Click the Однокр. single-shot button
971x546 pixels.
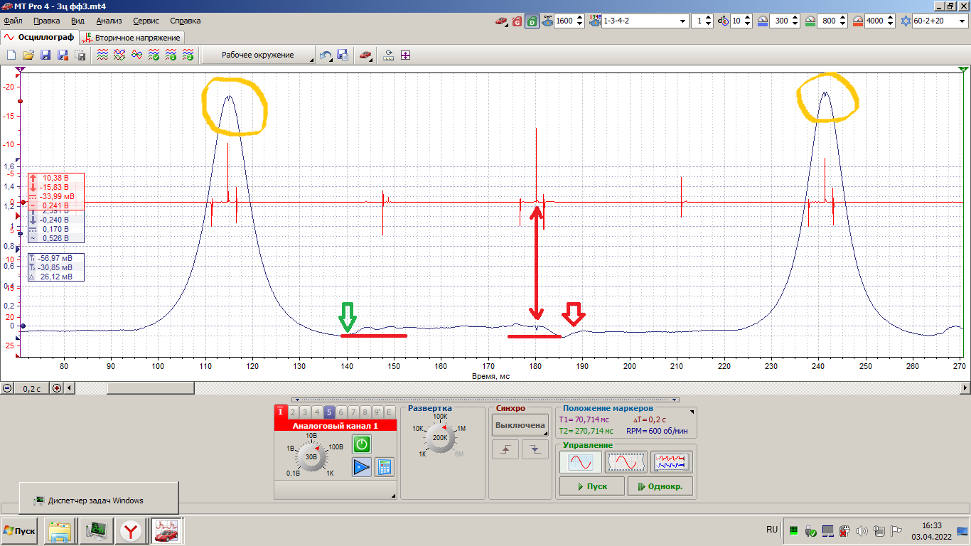(660, 486)
